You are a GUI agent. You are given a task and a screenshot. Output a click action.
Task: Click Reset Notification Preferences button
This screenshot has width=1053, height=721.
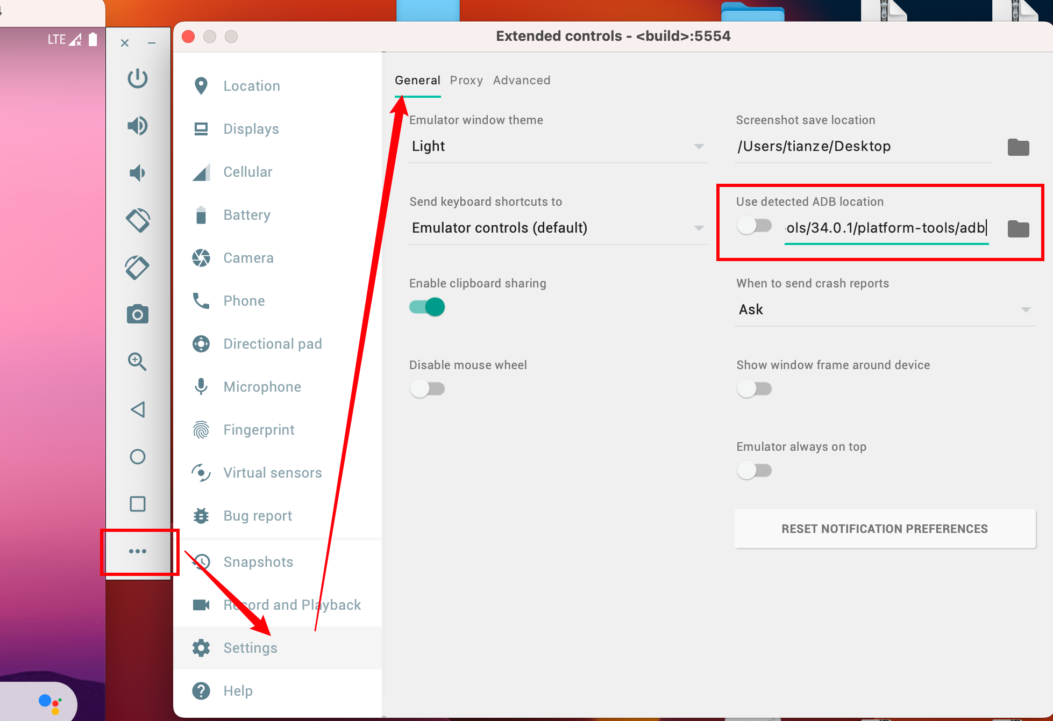885,529
